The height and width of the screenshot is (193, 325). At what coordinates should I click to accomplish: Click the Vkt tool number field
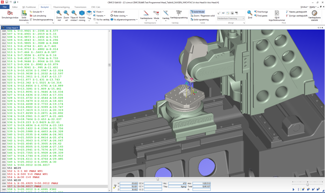[x=177, y=183]
